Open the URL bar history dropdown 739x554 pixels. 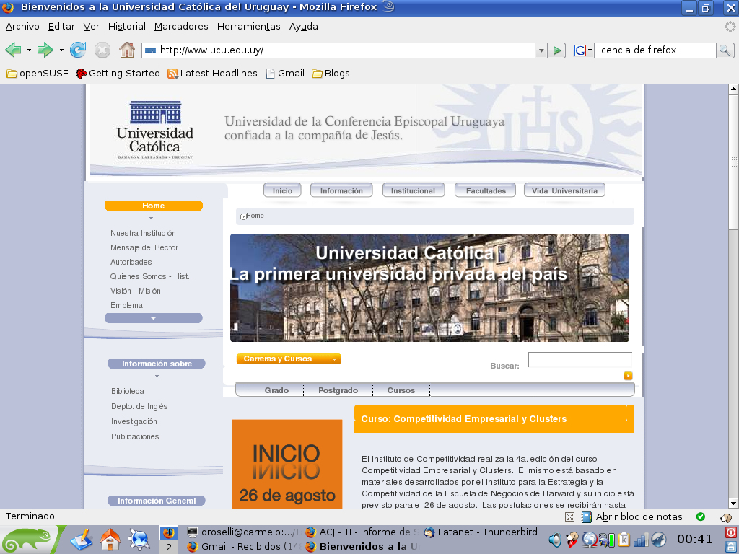[541, 50]
